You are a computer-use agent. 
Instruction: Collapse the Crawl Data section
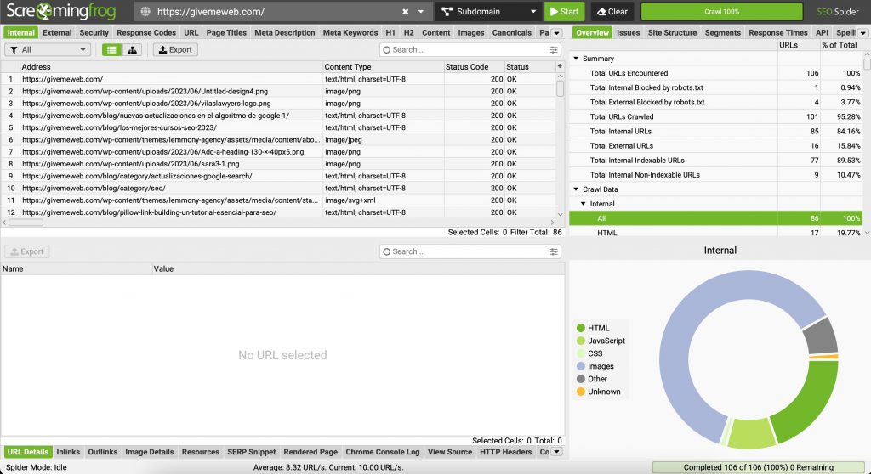point(576,189)
